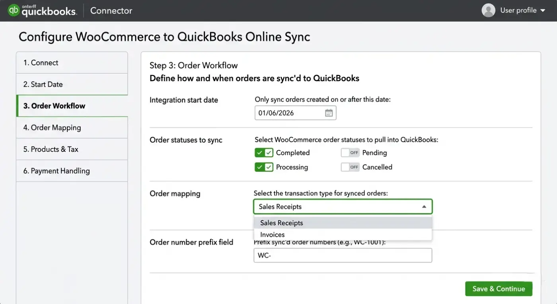Click the QuickBooks logo icon

click(14, 10)
